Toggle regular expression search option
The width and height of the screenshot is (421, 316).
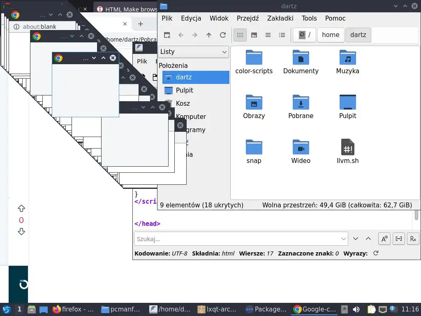pyautogui.click(x=413, y=239)
